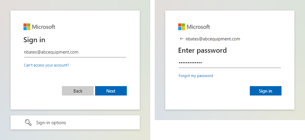The image size is (305, 140).
Task: Click the green square in Sign in card logo
Action: tap(29, 25)
